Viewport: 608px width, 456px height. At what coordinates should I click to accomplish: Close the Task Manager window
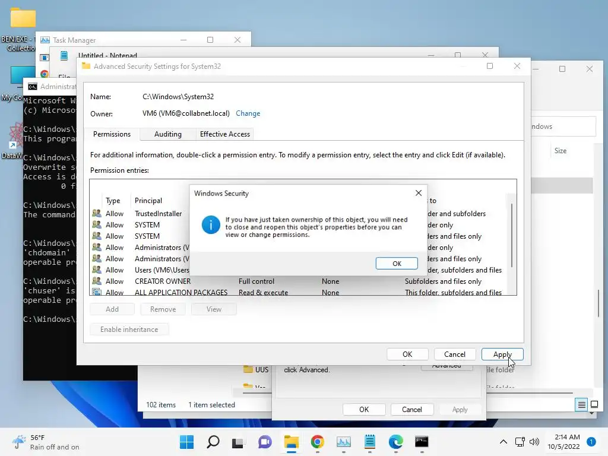point(237,40)
